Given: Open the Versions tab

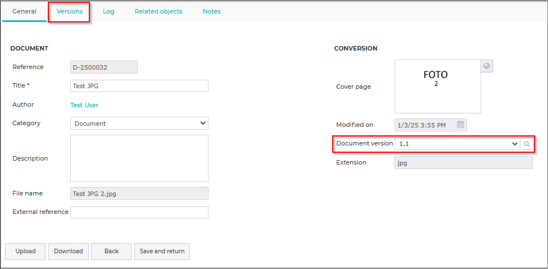Looking at the screenshot, I should coord(70,11).
